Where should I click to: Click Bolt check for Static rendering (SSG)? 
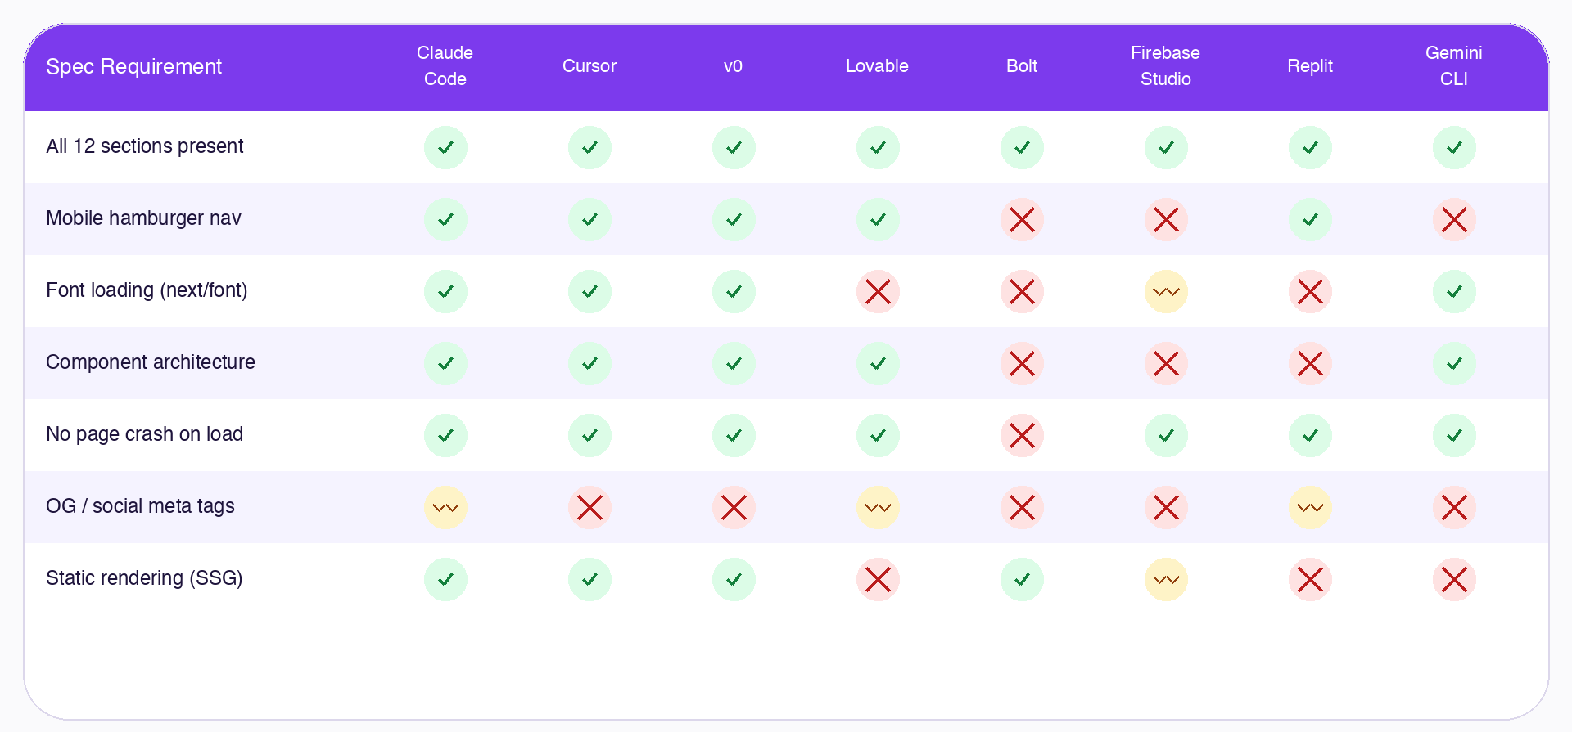point(1022,579)
